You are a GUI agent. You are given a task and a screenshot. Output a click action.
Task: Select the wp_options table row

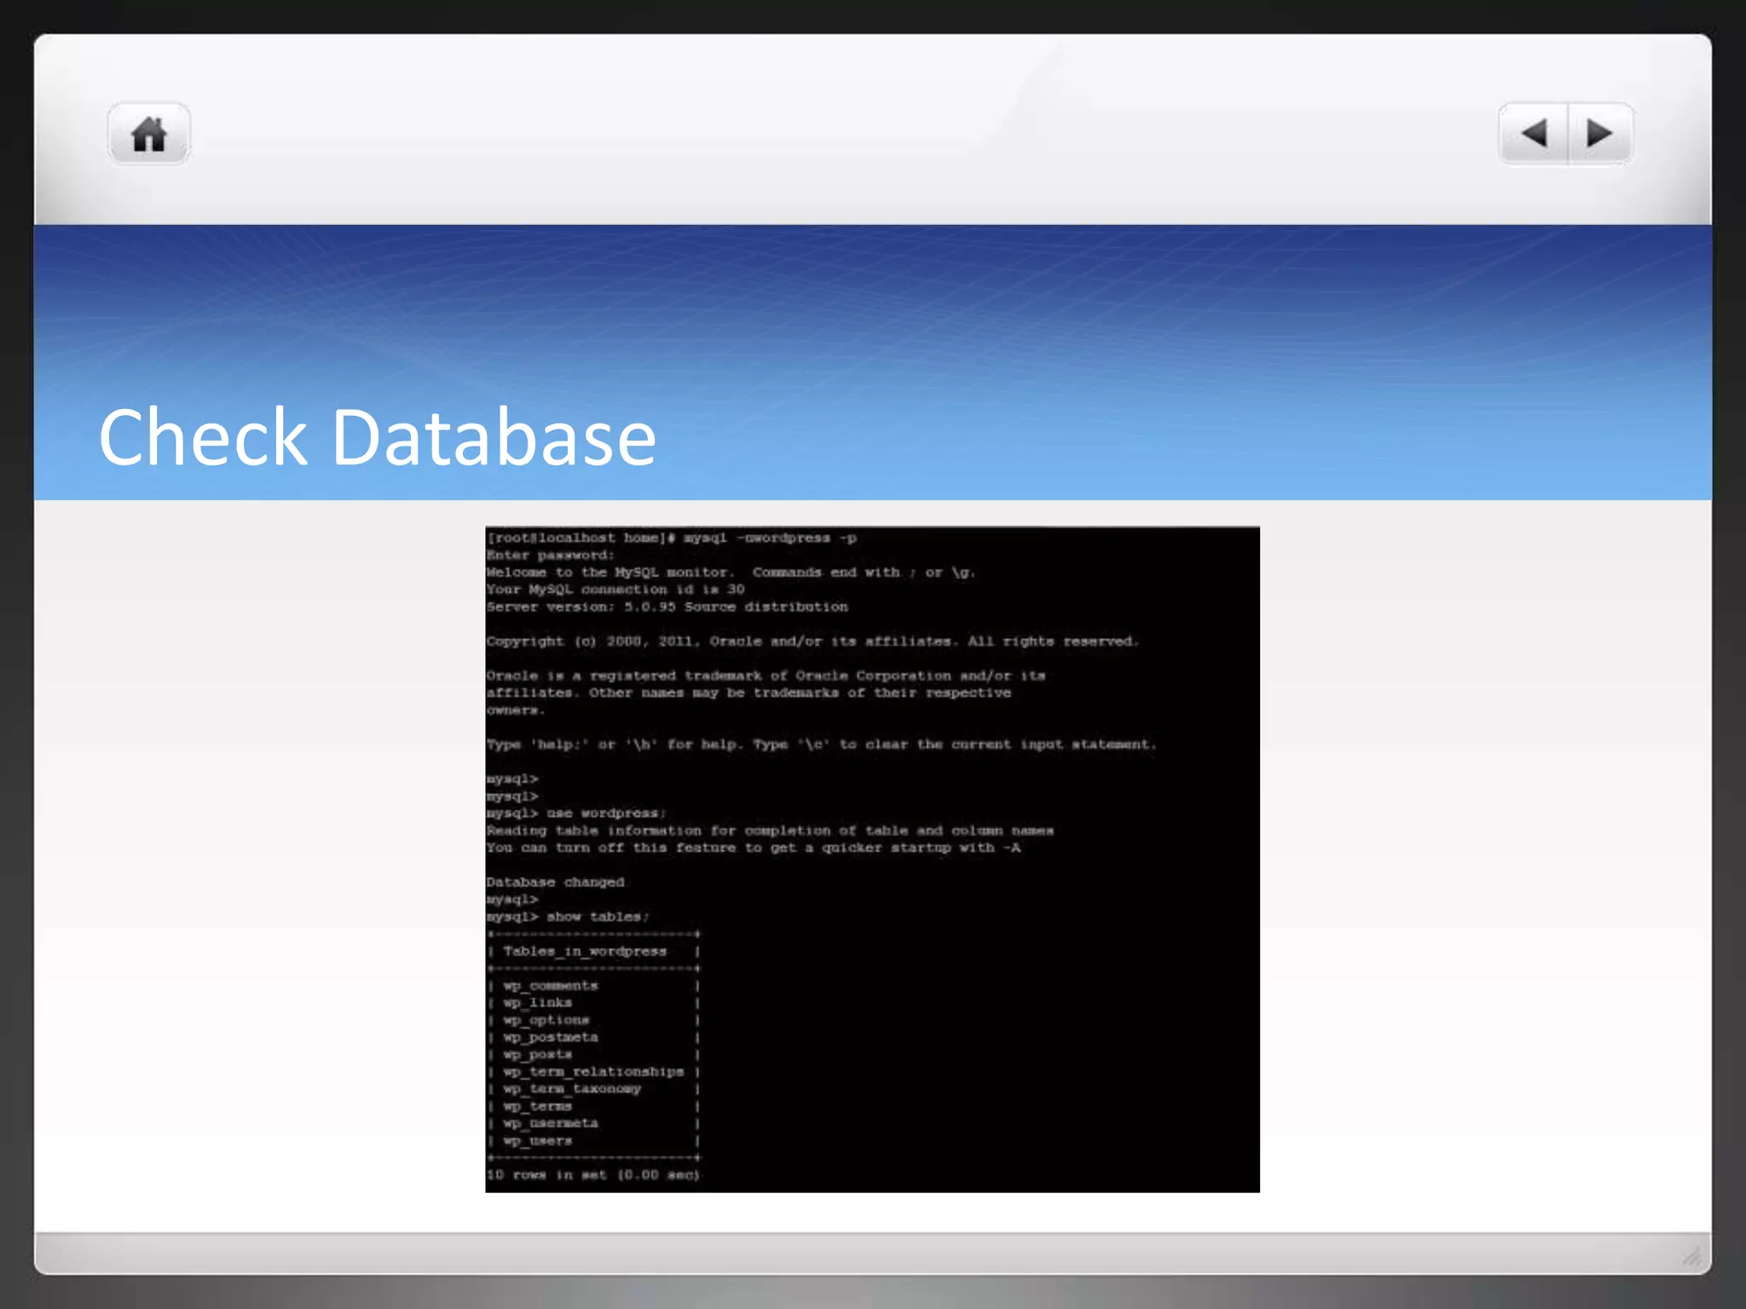[x=594, y=1019]
